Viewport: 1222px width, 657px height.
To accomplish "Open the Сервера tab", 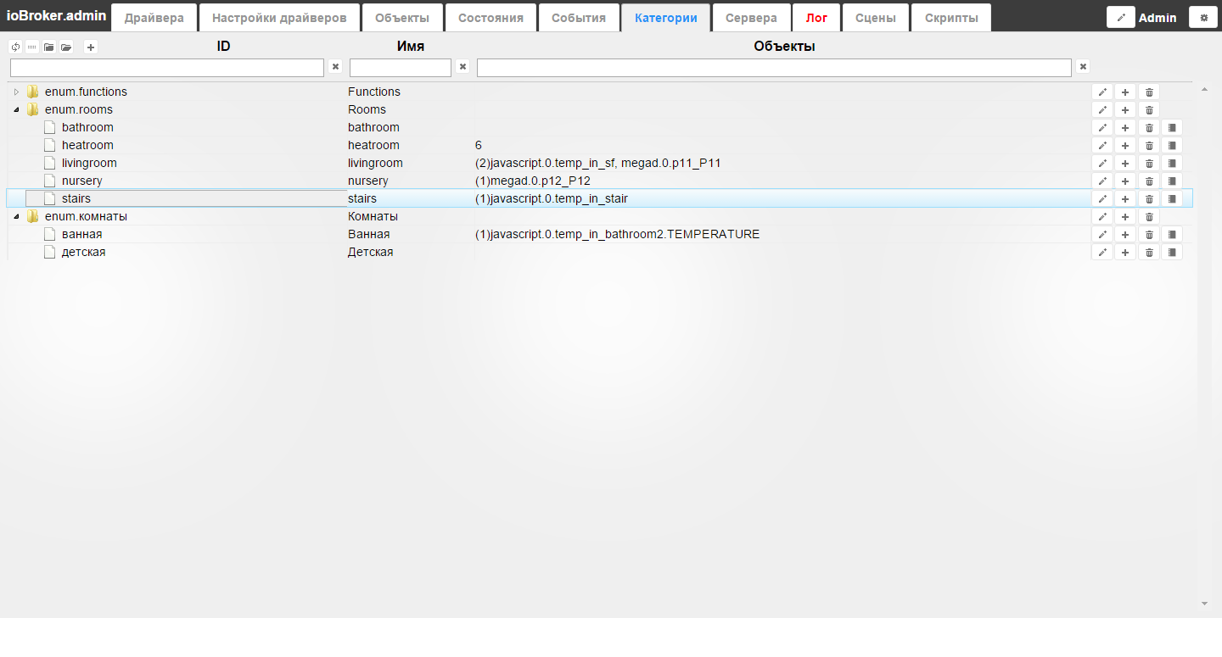I will (x=751, y=18).
